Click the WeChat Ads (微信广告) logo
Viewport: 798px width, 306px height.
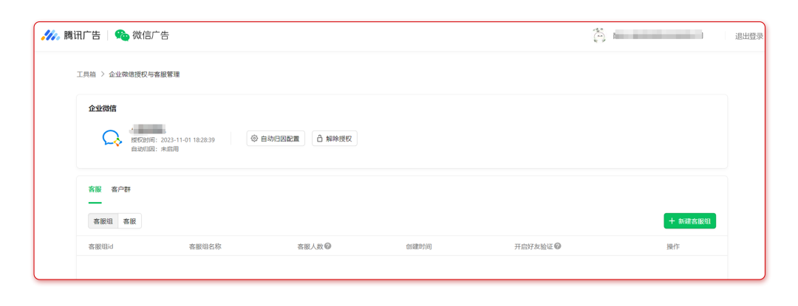point(142,35)
